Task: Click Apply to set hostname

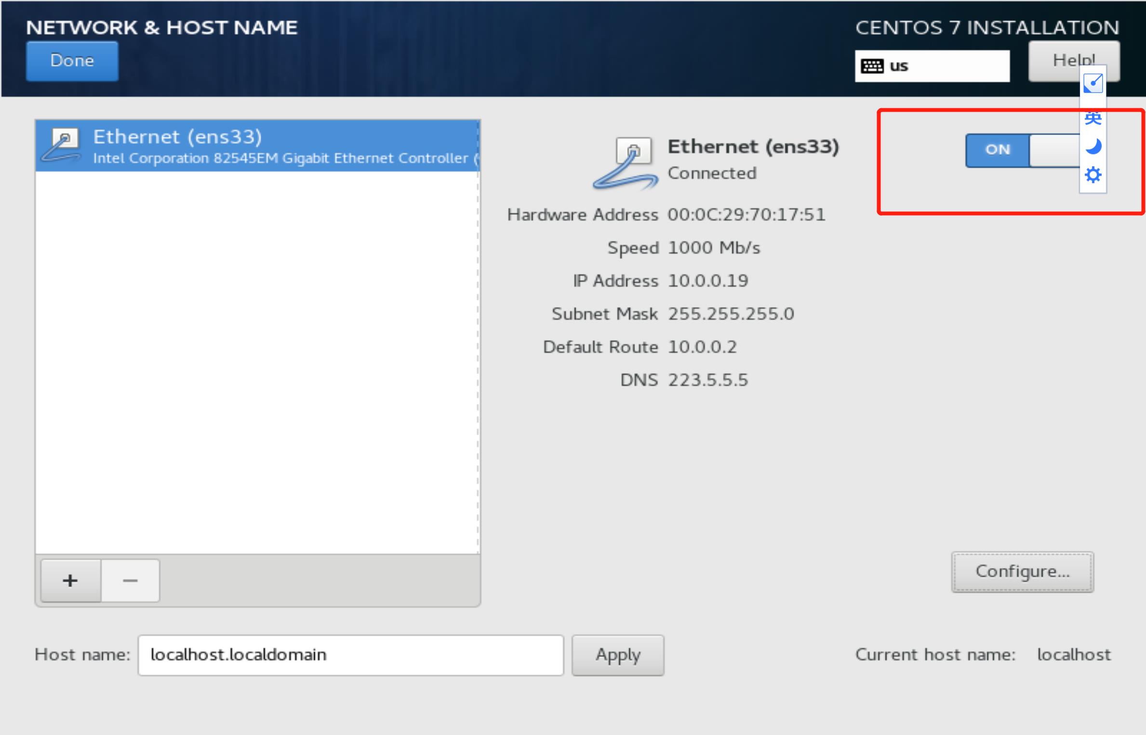Action: [618, 654]
